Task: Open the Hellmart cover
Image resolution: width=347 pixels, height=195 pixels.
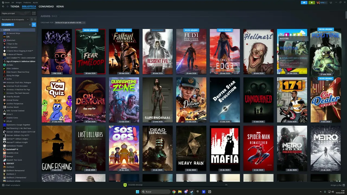Action: (x=258, y=51)
